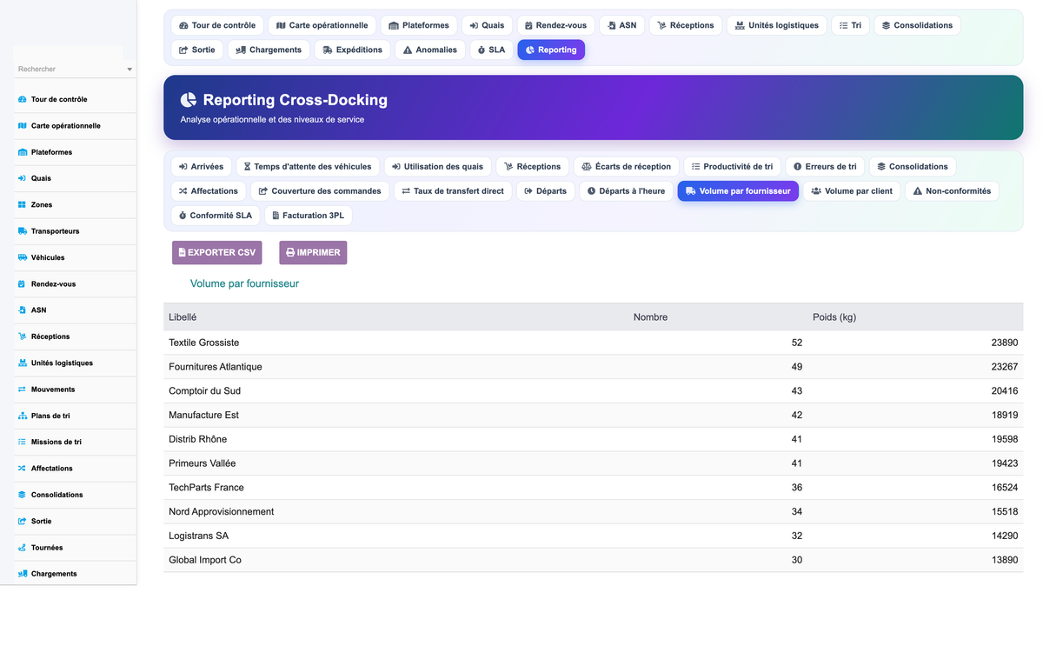Show Volume par client report

(852, 190)
